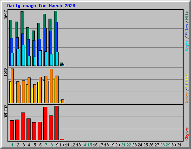Click the 5607 hits axis value
191x149 pixels.
[x=6, y=15]
